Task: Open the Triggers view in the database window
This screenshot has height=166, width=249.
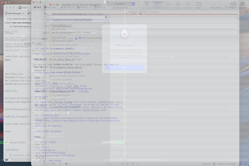Action: [178, 5]
